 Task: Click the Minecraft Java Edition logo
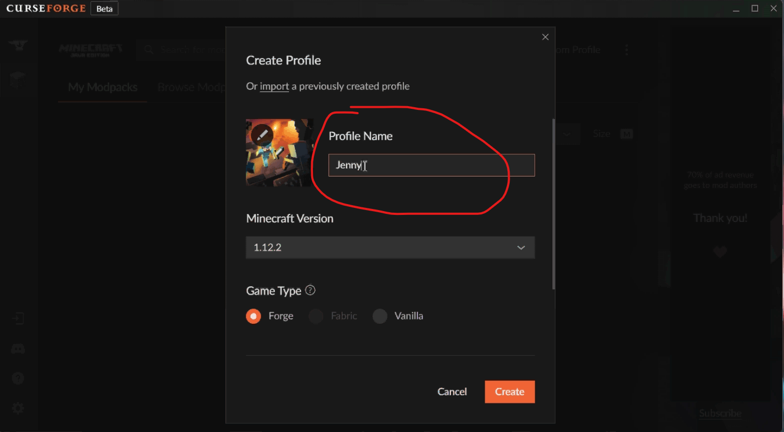click(91, 50)
